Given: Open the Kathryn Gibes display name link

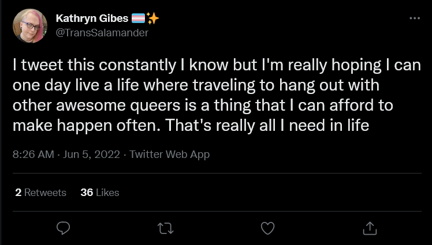Looking at the screenshot, I should pos(92,18).
